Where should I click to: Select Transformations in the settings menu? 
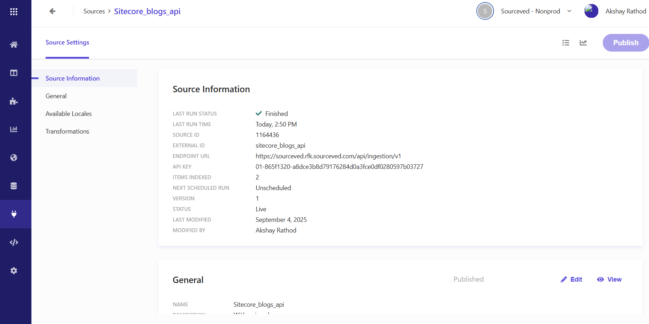click(67, 131)
